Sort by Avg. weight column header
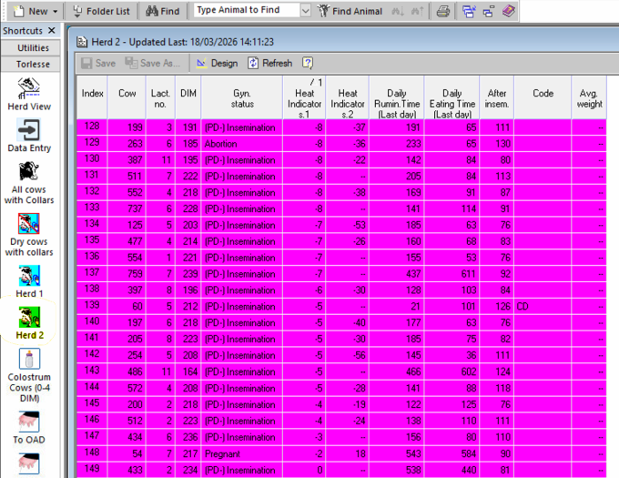Image resolution: width=619 pixels, height=478 pixels. click(589, 97)
